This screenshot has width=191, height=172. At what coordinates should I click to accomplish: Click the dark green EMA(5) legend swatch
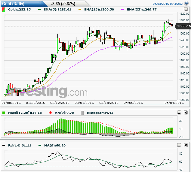(x=39, y=9)
